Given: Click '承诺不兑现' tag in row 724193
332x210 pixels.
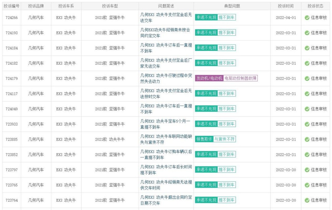Looking at the screenshot, I should [206, 33].
